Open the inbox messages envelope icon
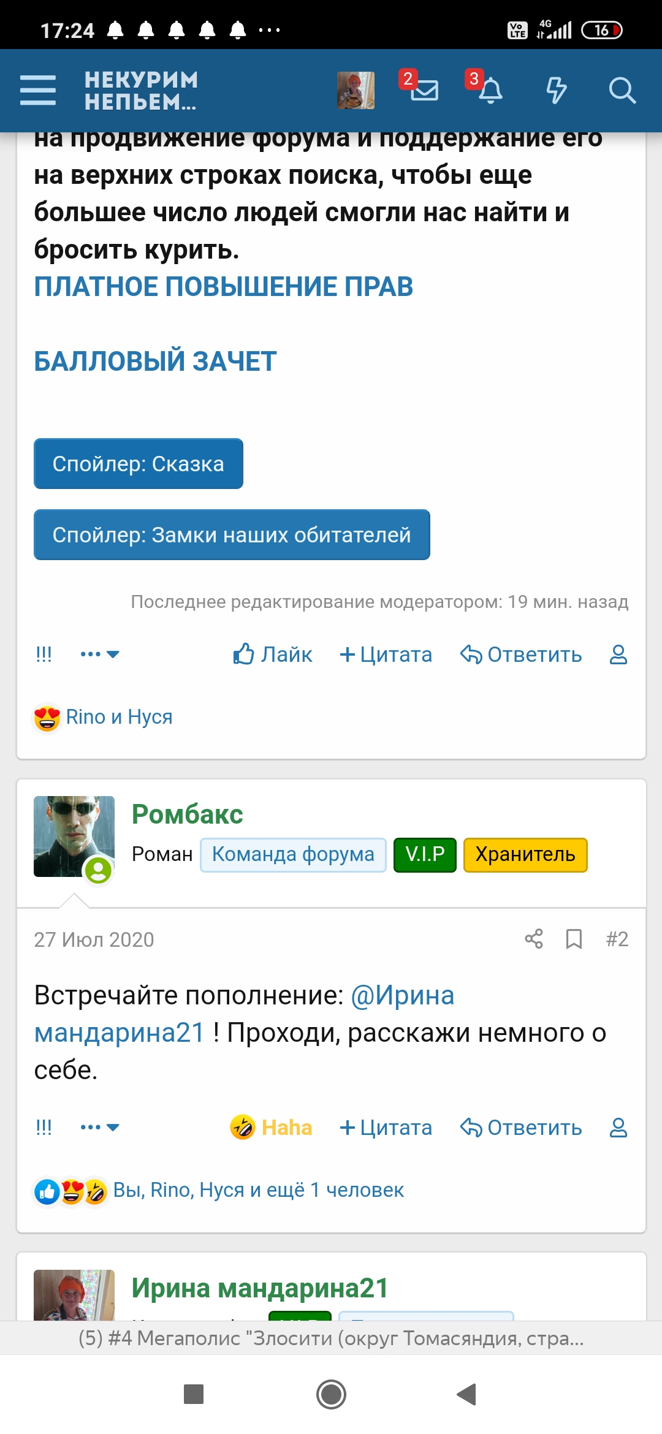 [x=424, y=90]
